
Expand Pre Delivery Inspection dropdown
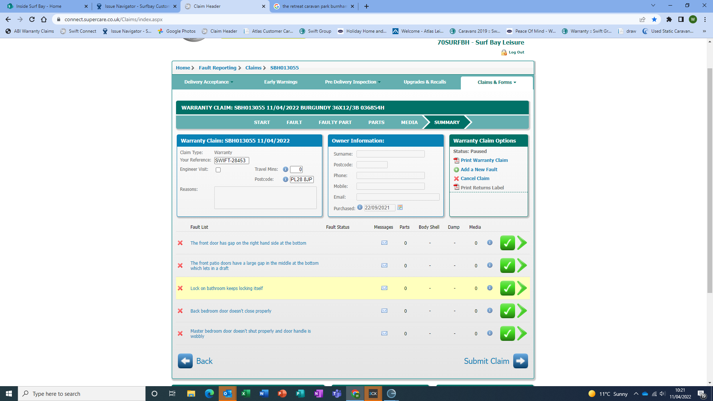[x=352, y=82]
